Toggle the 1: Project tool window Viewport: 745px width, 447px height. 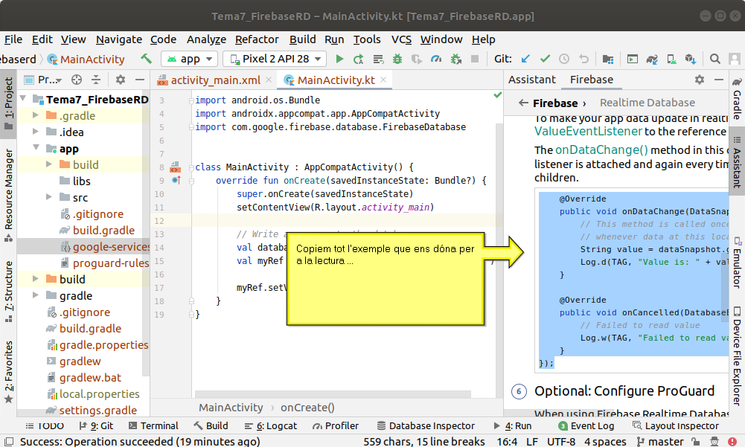(x=8, y=104)
